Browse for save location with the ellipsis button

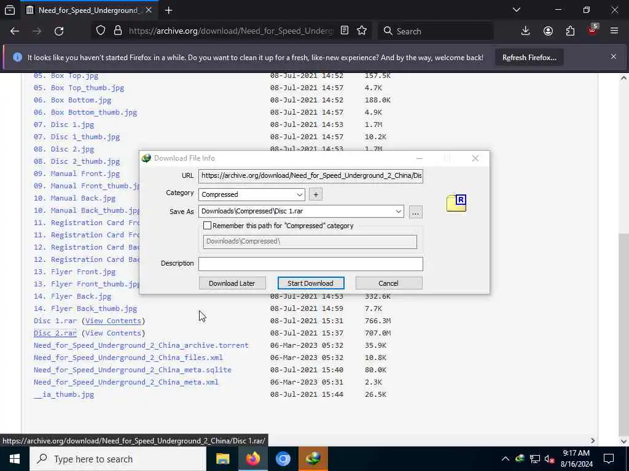(x=416, y=212)
